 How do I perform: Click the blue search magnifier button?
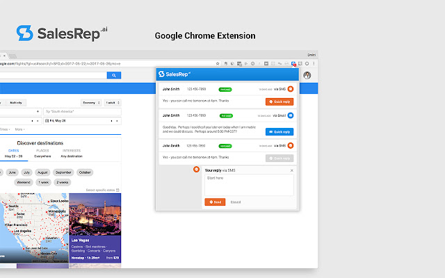114,75
